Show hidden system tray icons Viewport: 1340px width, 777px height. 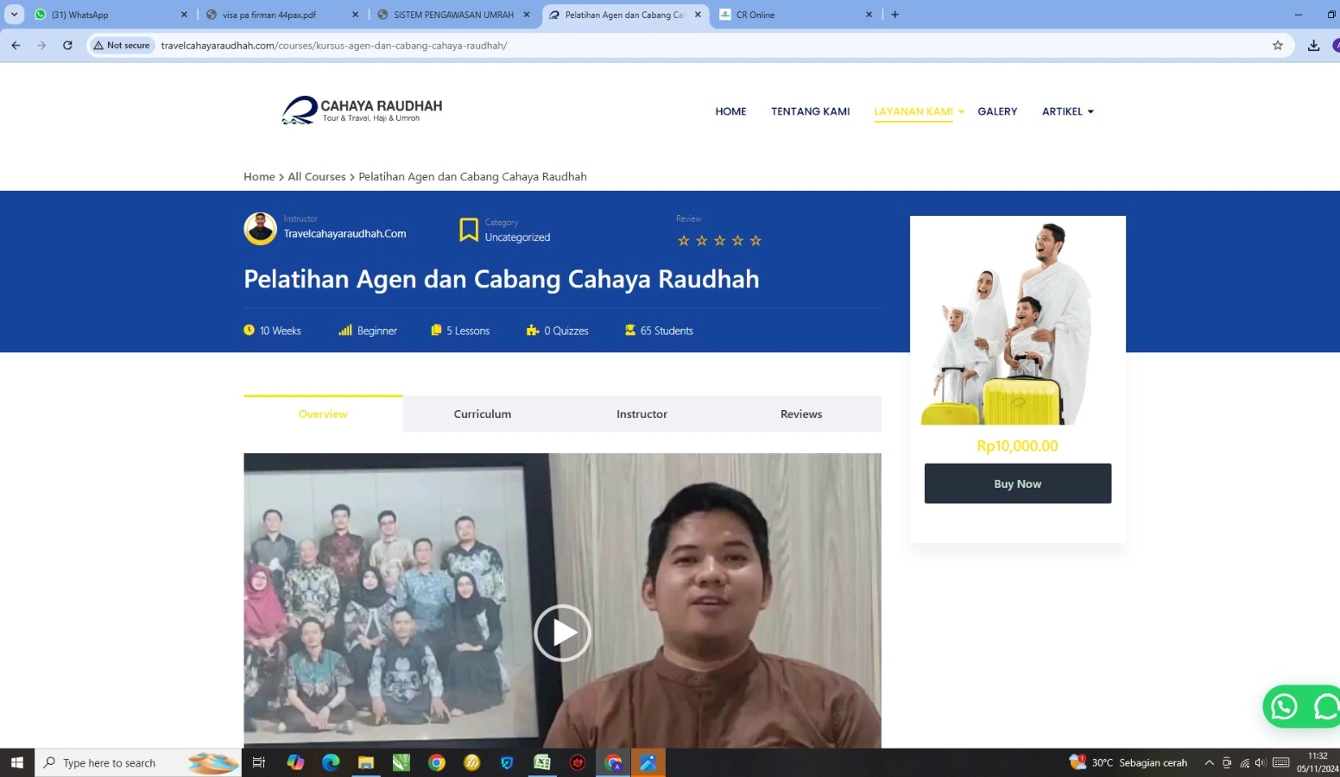pos(1209,762)
